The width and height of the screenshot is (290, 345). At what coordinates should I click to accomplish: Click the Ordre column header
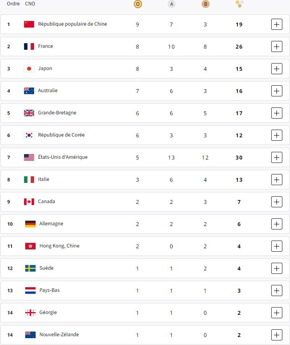tap(13, 4)
